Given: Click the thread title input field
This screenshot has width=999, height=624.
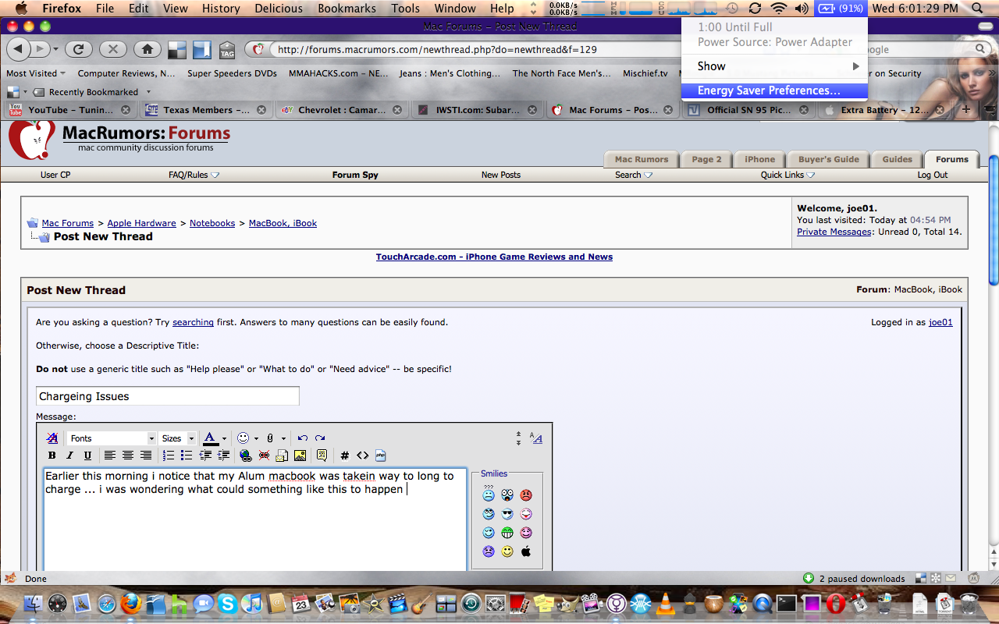Looking at the screenshot, I should [168, 396].
